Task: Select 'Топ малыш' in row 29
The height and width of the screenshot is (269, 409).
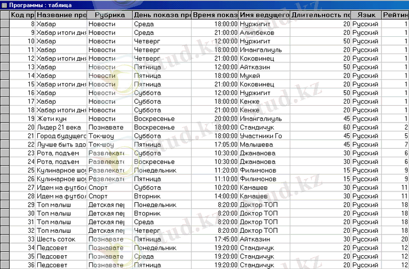Action: coord(61,204)
